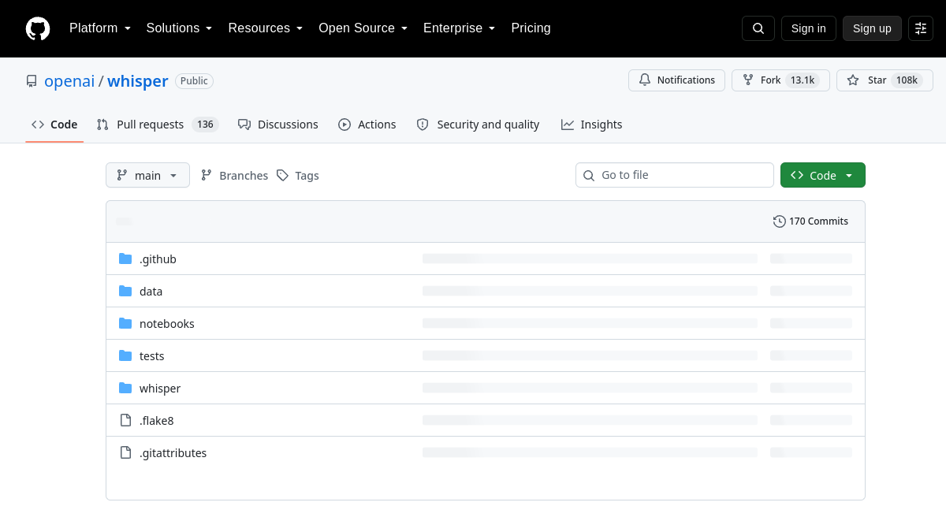
Task: Click the .flake8 file icon
Action: (125, 420)
